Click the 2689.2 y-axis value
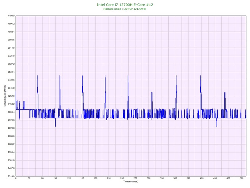The height and width of the screenshot is (188, 250). pyautogui.click(x=11, y=144)
